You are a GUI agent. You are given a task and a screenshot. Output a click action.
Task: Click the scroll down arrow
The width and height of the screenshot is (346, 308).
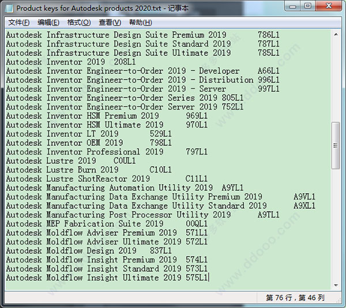point(336,286)
